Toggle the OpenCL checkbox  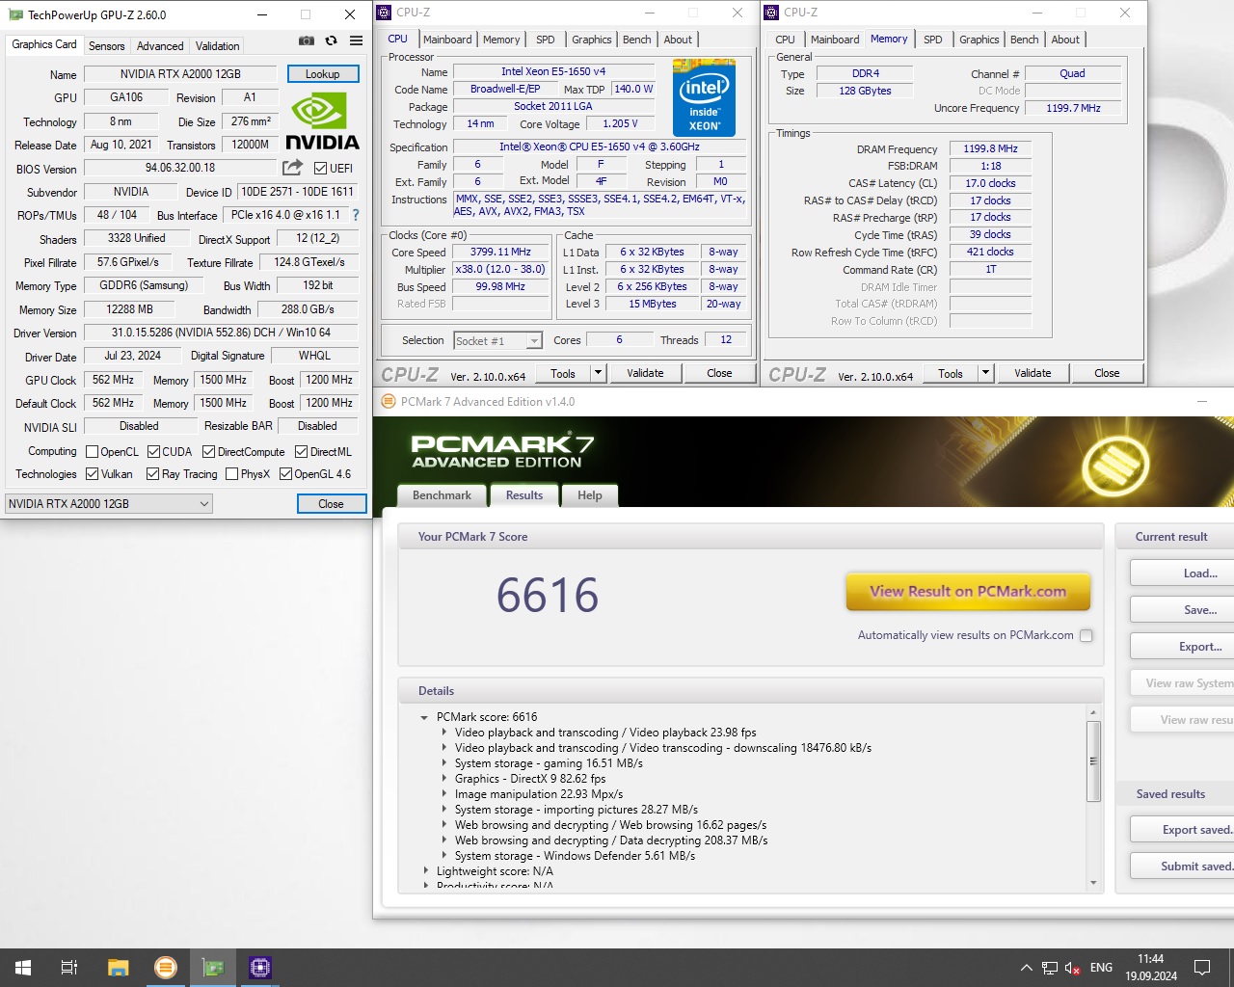[93, 451]
